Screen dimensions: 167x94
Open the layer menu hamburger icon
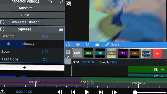click(x=97, y=44)
